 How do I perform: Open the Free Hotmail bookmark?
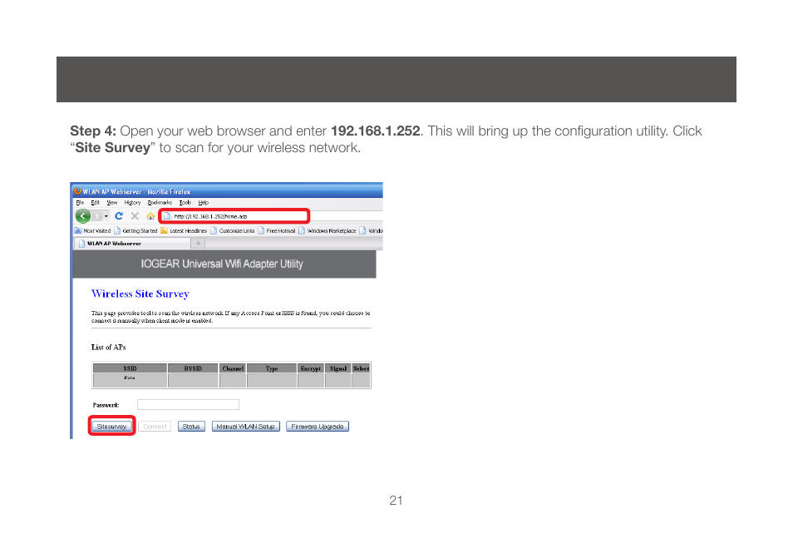pyautogui.click(x=277, y=230)
